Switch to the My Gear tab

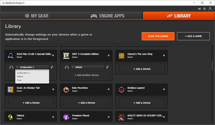[x=36, y=16]
